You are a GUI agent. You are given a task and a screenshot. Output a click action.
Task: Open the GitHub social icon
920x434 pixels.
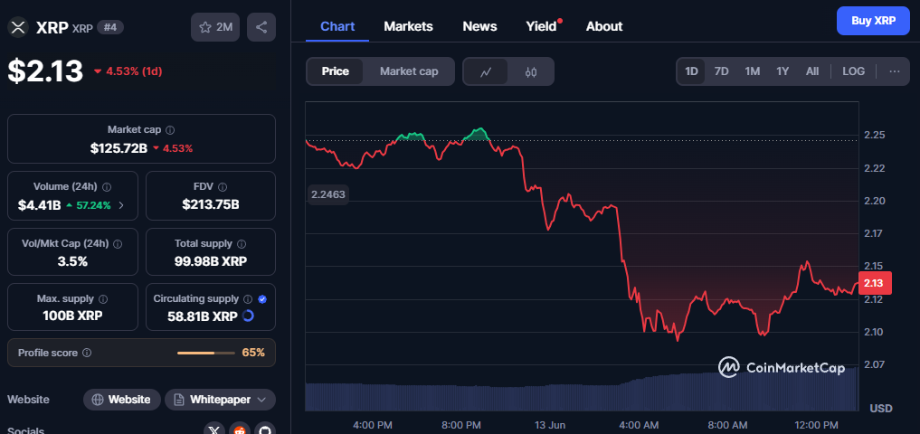coord(265,431)
